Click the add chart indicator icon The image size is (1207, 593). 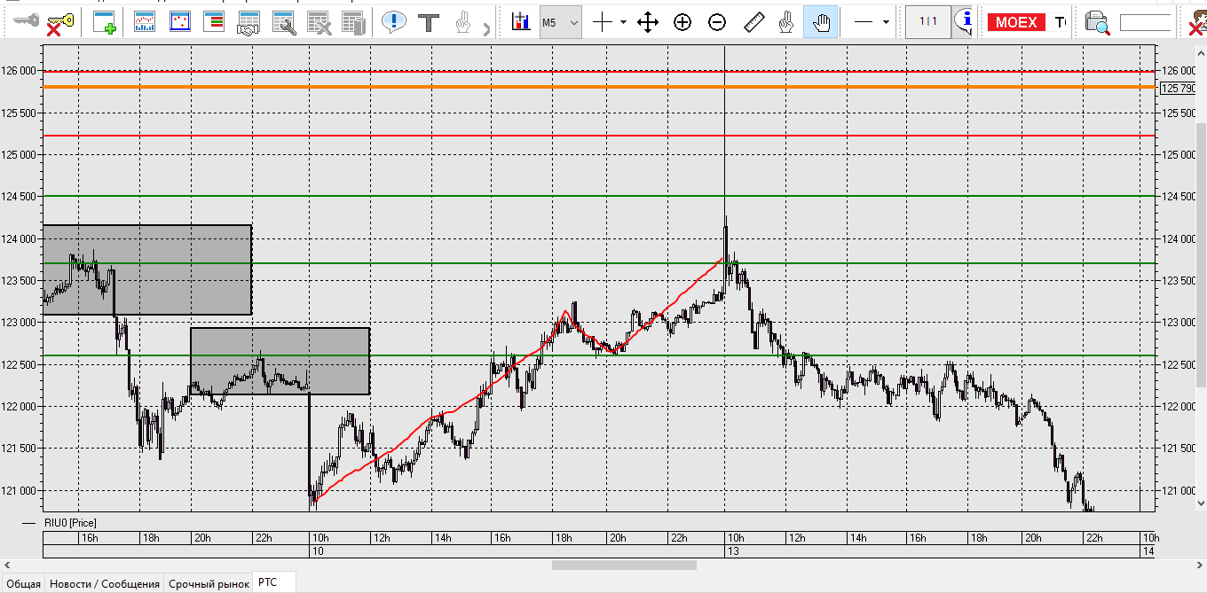point(520,22)
